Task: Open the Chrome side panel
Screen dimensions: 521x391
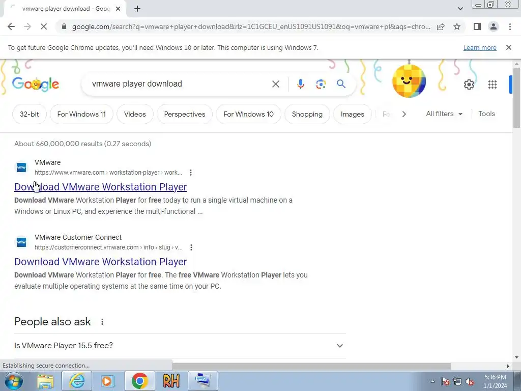Action: [477, 26]
